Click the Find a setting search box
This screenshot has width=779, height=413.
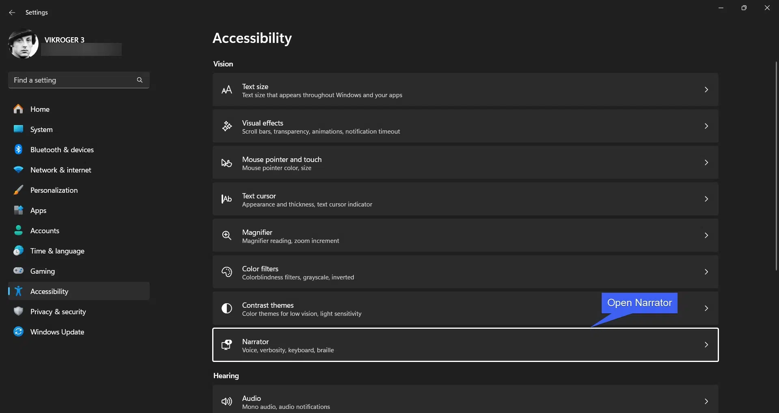click(73, 80)
